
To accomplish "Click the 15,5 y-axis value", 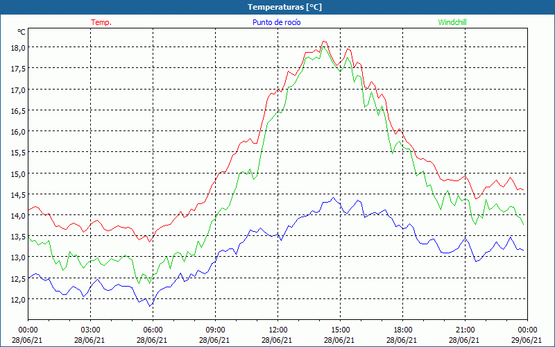I will [x=18, y=152].
